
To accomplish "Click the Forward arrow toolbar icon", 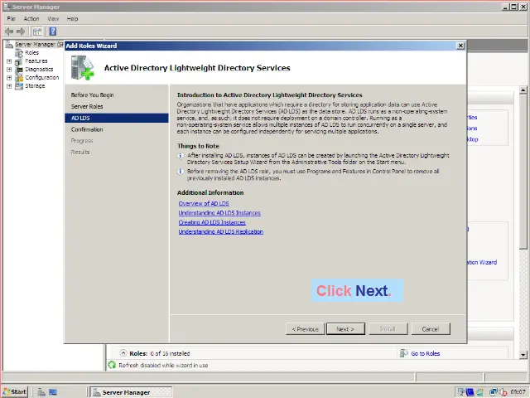I will [21, 32].
